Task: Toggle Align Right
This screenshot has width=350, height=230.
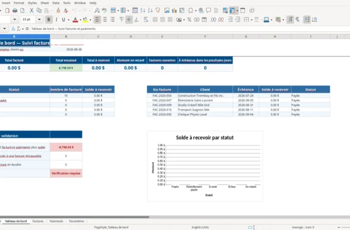Action: pos(112,20)
